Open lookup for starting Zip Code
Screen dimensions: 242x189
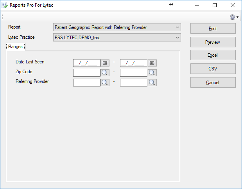[105, 73]
